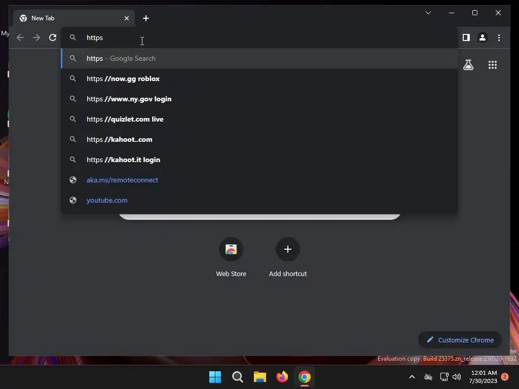Close the New Tab tab
519x389 pixels.
pos(126,18)
